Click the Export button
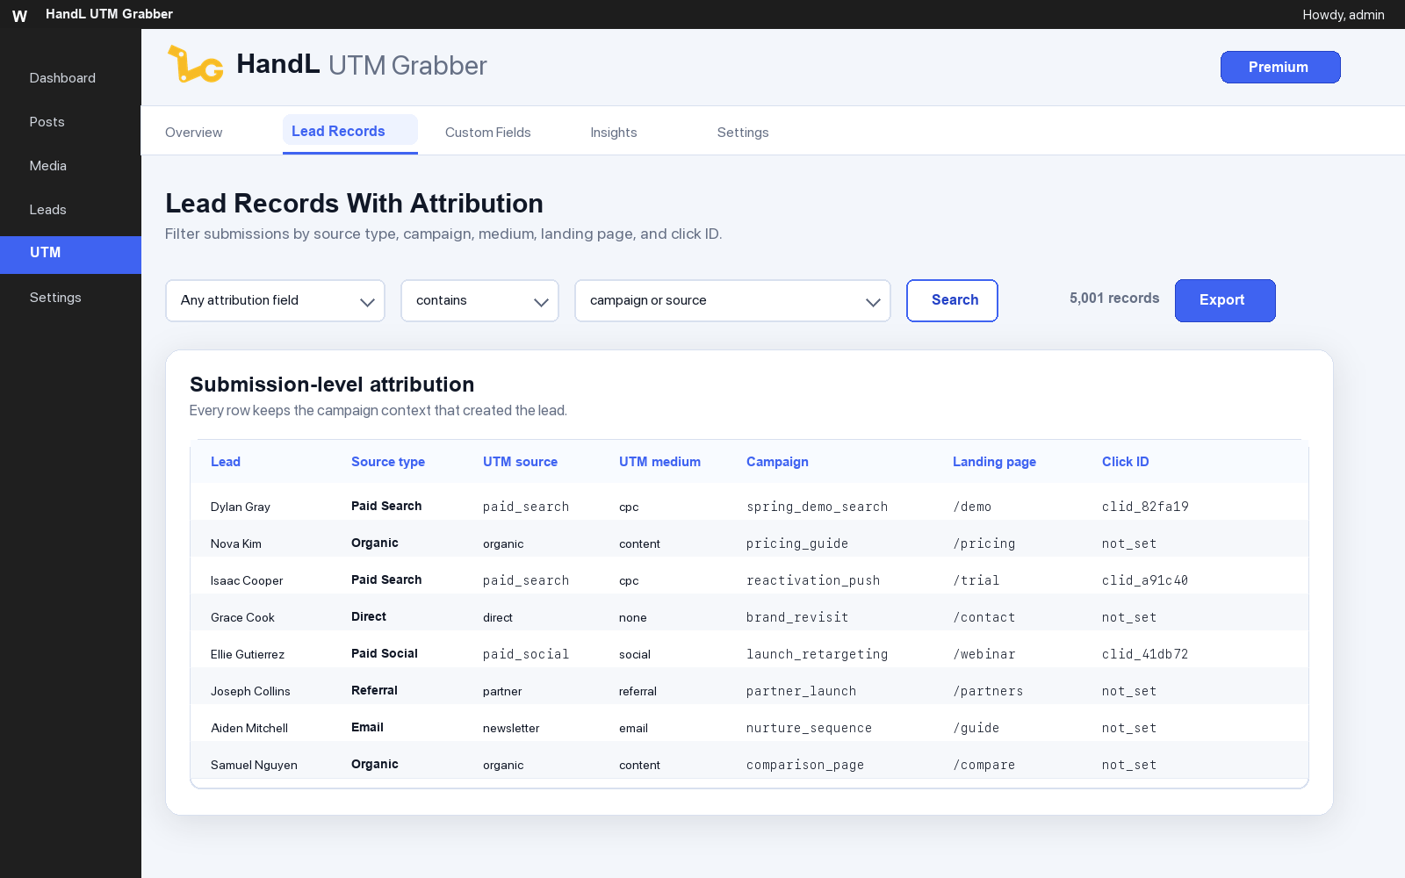 pos(1225,300)
